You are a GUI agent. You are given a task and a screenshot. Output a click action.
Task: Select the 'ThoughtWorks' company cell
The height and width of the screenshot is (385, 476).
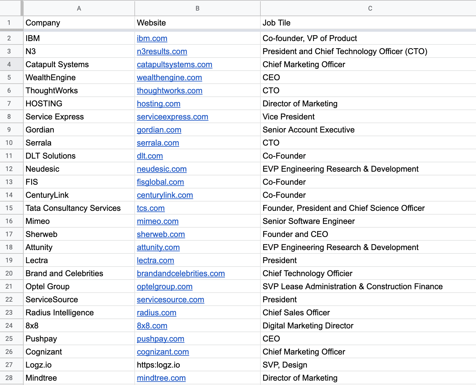tap(79, 90)
